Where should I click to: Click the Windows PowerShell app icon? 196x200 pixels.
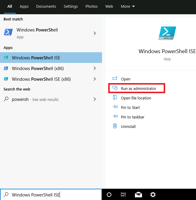tap(8, 32)
